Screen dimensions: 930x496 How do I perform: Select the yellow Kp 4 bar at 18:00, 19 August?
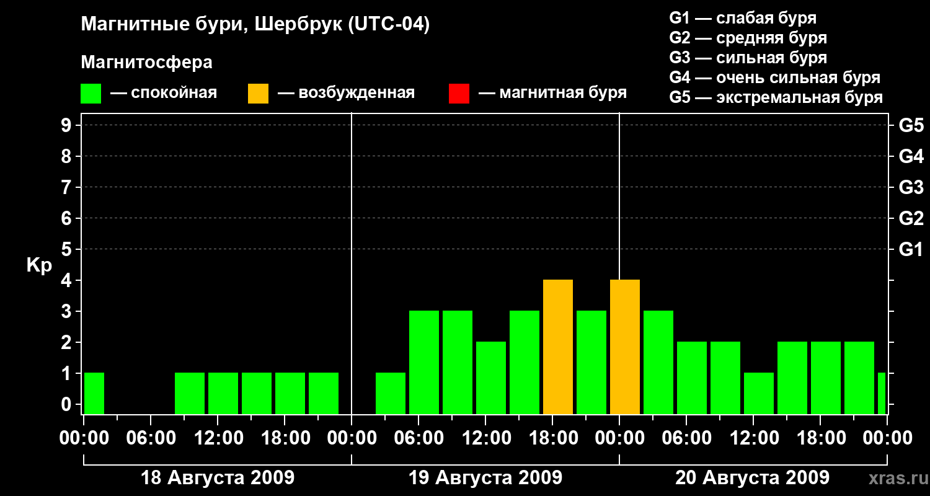click(558, 347)
